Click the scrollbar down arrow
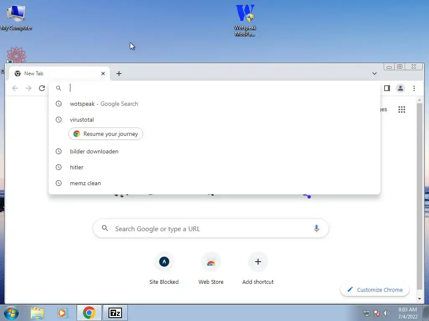This screenshot has width=429, height=321. (x=419, y=298)
